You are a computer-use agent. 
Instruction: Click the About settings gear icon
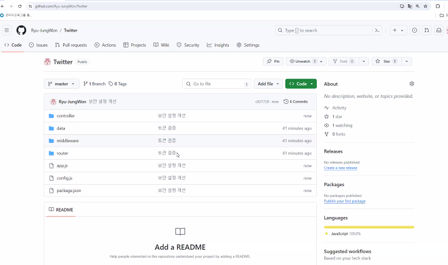point(412,83)
